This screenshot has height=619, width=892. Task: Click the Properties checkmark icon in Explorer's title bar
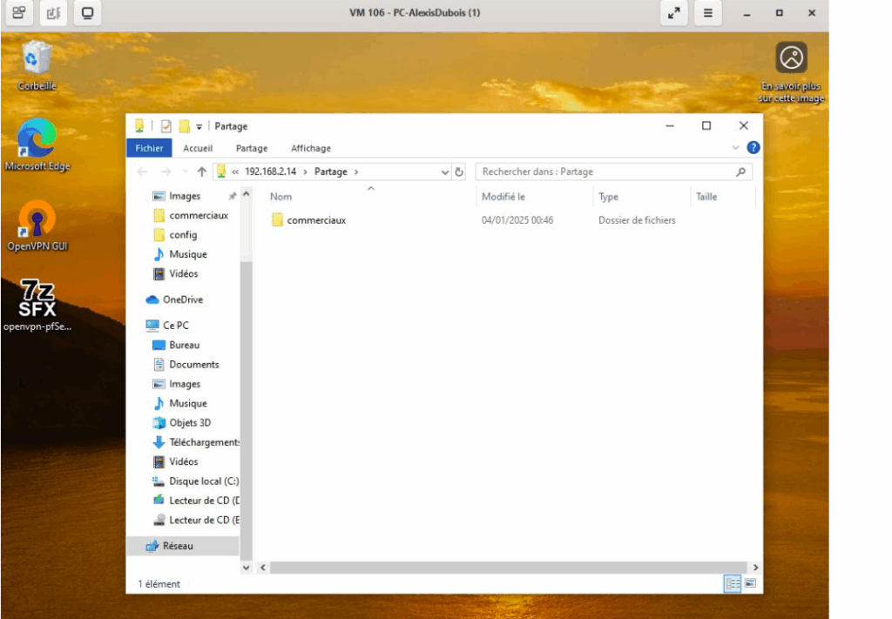pos(166,126)
